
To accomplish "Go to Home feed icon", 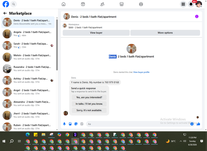I will (x=63, y=4).
